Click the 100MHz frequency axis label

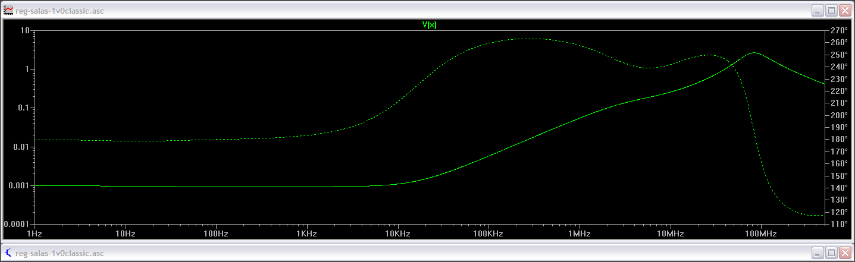click(761, 235)
